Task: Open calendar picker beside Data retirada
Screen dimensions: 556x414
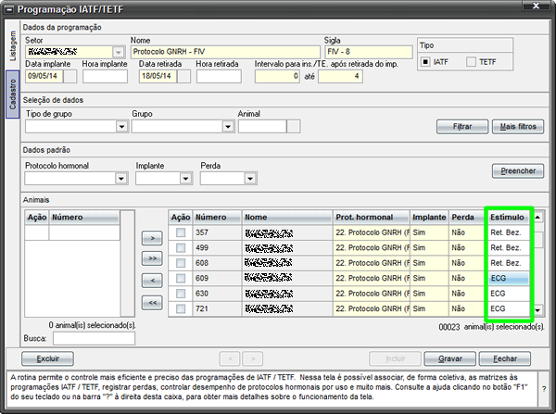Action: coord(184,76)
